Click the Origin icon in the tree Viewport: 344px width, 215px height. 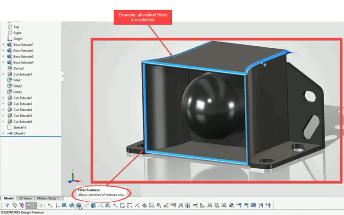point(9,39)
